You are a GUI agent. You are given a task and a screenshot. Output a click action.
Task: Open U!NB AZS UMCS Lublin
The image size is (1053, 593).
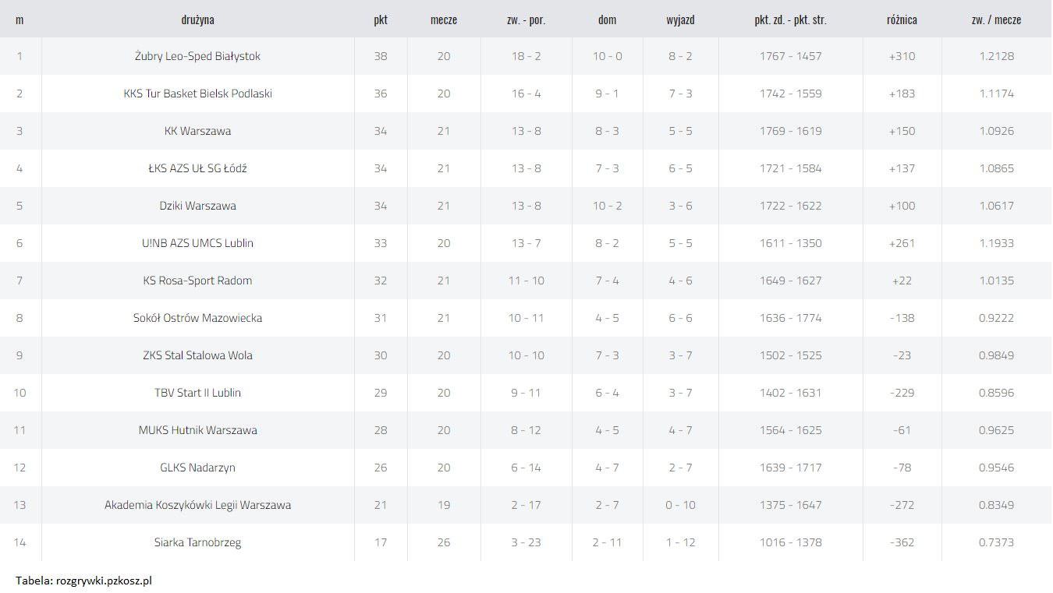coord(197,243)
